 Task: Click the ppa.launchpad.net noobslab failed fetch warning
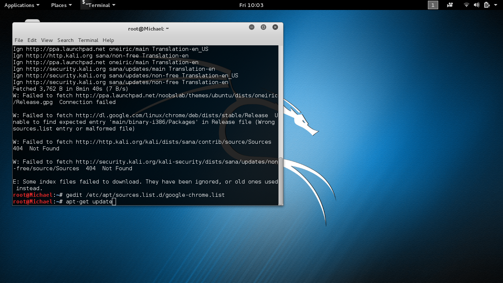point(145,99)
